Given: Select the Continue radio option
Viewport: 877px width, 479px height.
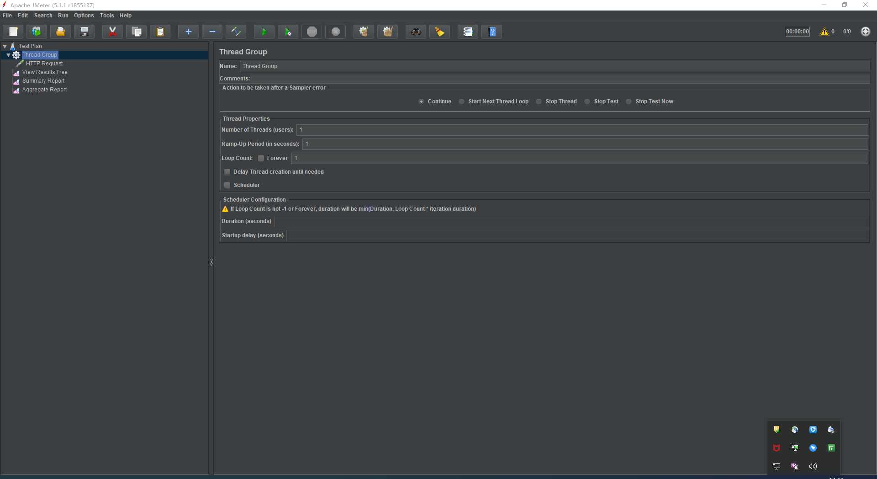Looking at the screenshot, I should coord(421,101).
